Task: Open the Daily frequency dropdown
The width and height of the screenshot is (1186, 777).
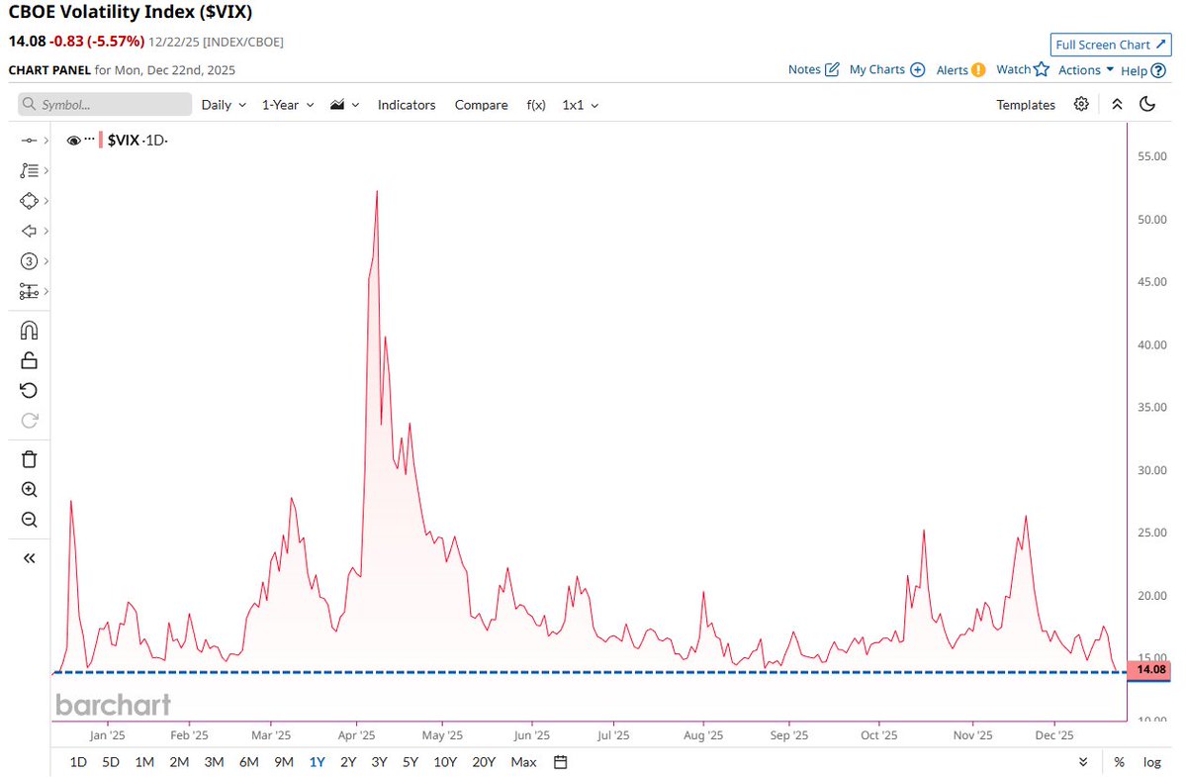Action: click(x=223, y=104)
